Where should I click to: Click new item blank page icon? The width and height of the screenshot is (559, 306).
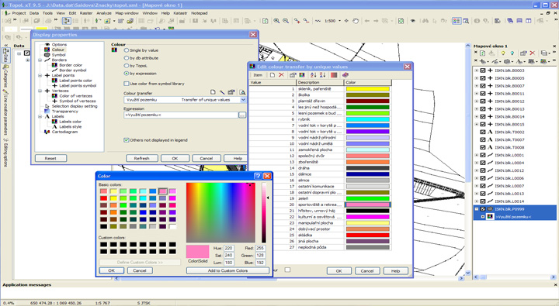(273, 74)
